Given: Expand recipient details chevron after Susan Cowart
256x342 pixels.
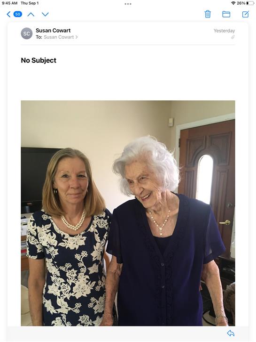Looking at the screenshot, I should click(77, 37).
